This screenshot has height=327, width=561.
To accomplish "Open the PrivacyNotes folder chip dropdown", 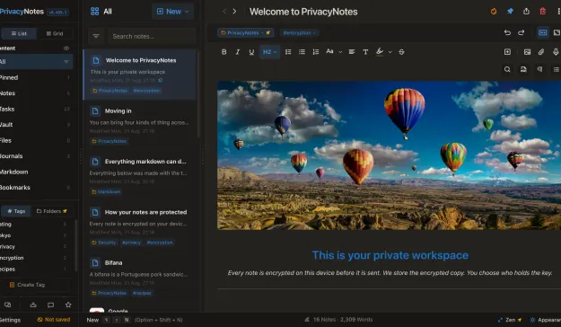I will coord(245,33).
